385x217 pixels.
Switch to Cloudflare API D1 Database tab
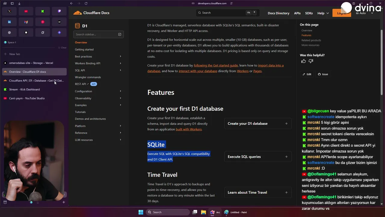tap(34, 80)
